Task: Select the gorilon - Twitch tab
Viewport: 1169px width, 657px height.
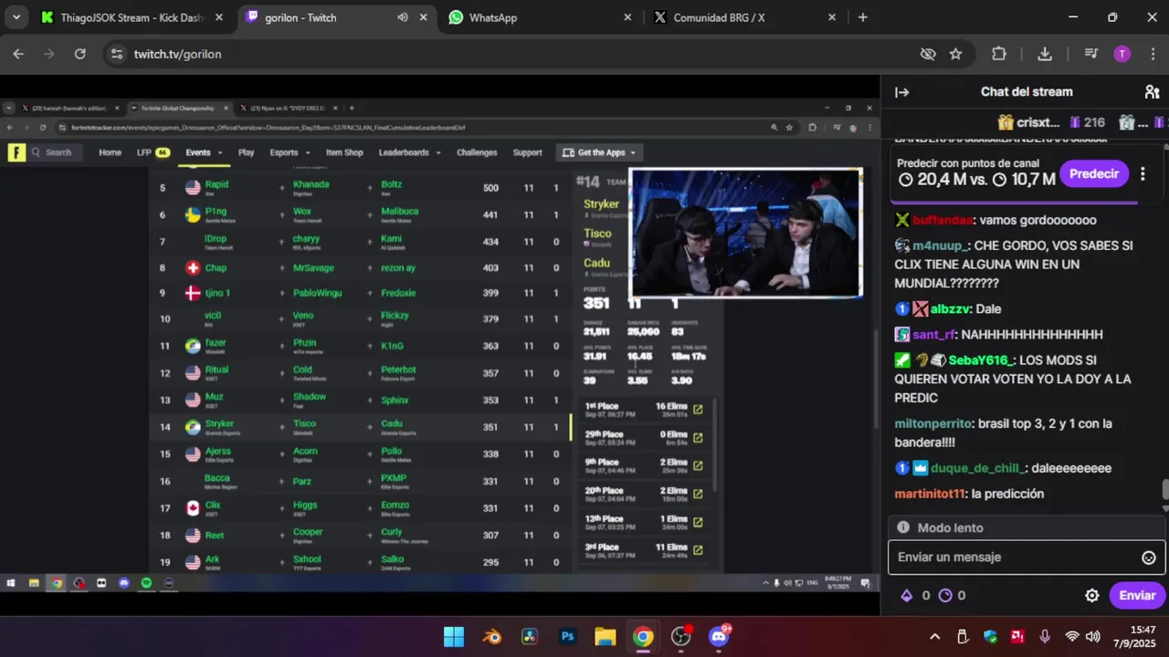Action: [336, 17]
